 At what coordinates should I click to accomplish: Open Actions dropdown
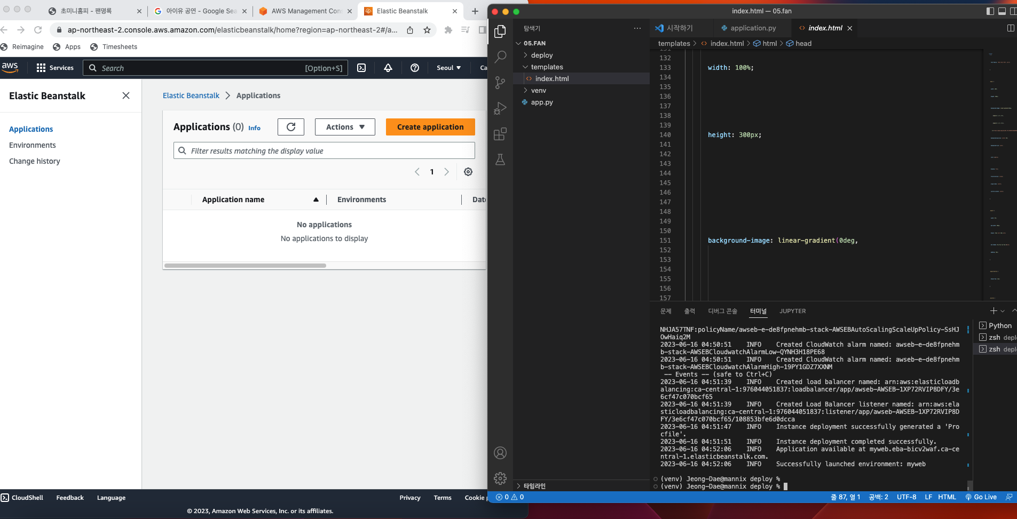click(x=345, y=127)
